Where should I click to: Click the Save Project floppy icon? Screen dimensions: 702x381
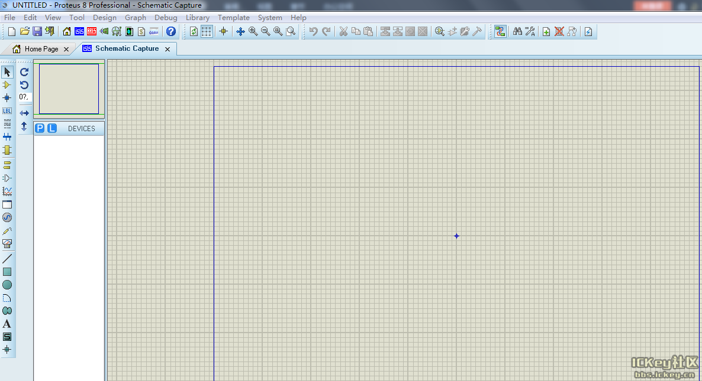(x=37, y=31)
